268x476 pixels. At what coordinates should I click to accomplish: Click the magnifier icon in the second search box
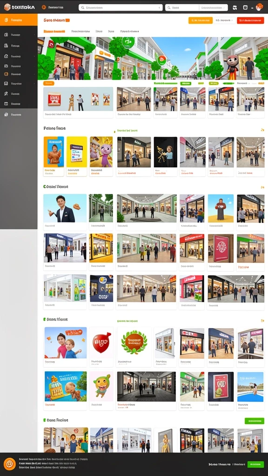169,7
